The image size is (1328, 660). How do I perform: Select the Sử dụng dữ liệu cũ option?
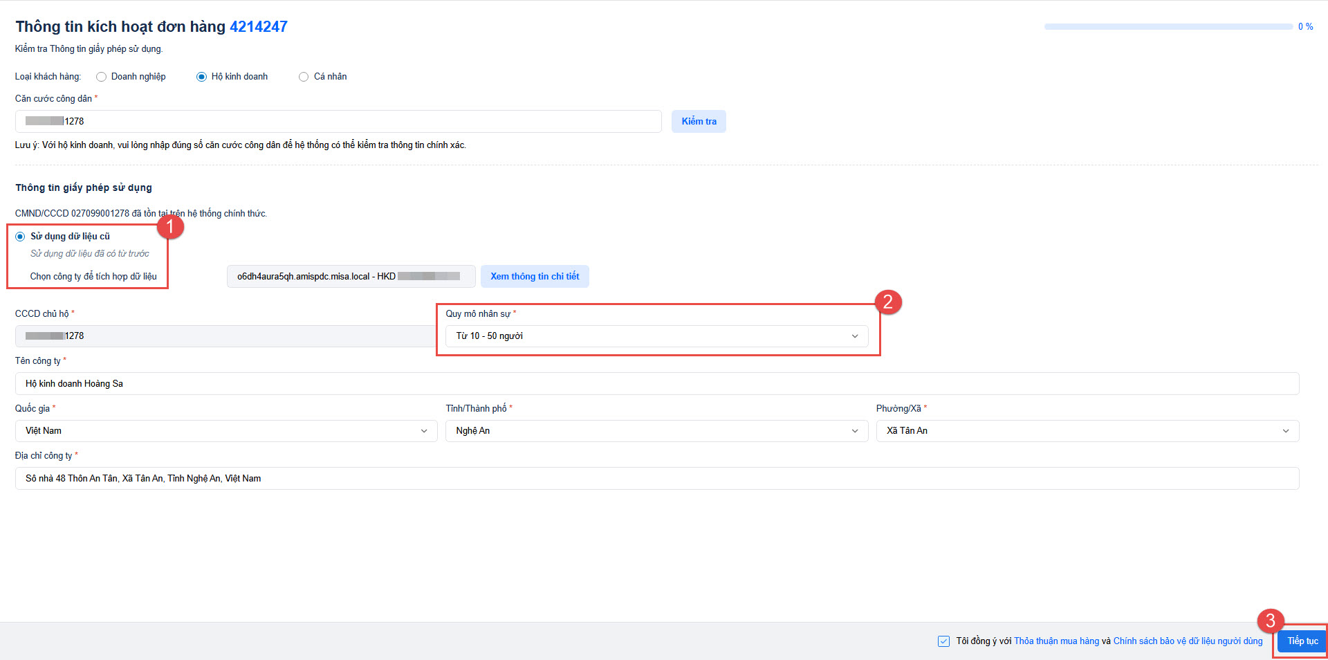click(x=20, y=237)
